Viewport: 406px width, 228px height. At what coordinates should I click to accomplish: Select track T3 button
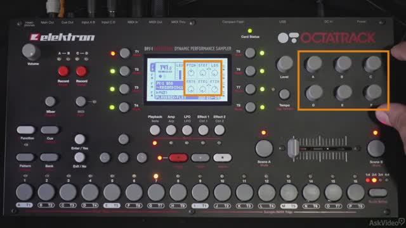[124, 89]
